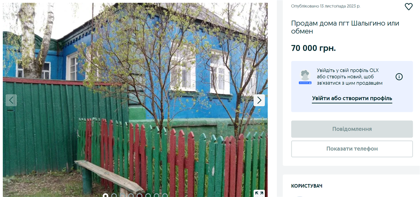Add listing to favorites with heart icon
Image resolution: width=420 pixels, height=197 pixels.
click(409, 6)
